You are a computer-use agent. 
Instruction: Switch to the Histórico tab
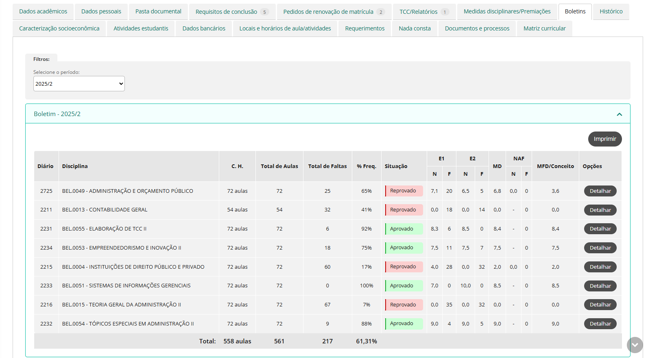pyautogui.click(x=611, y=11)
